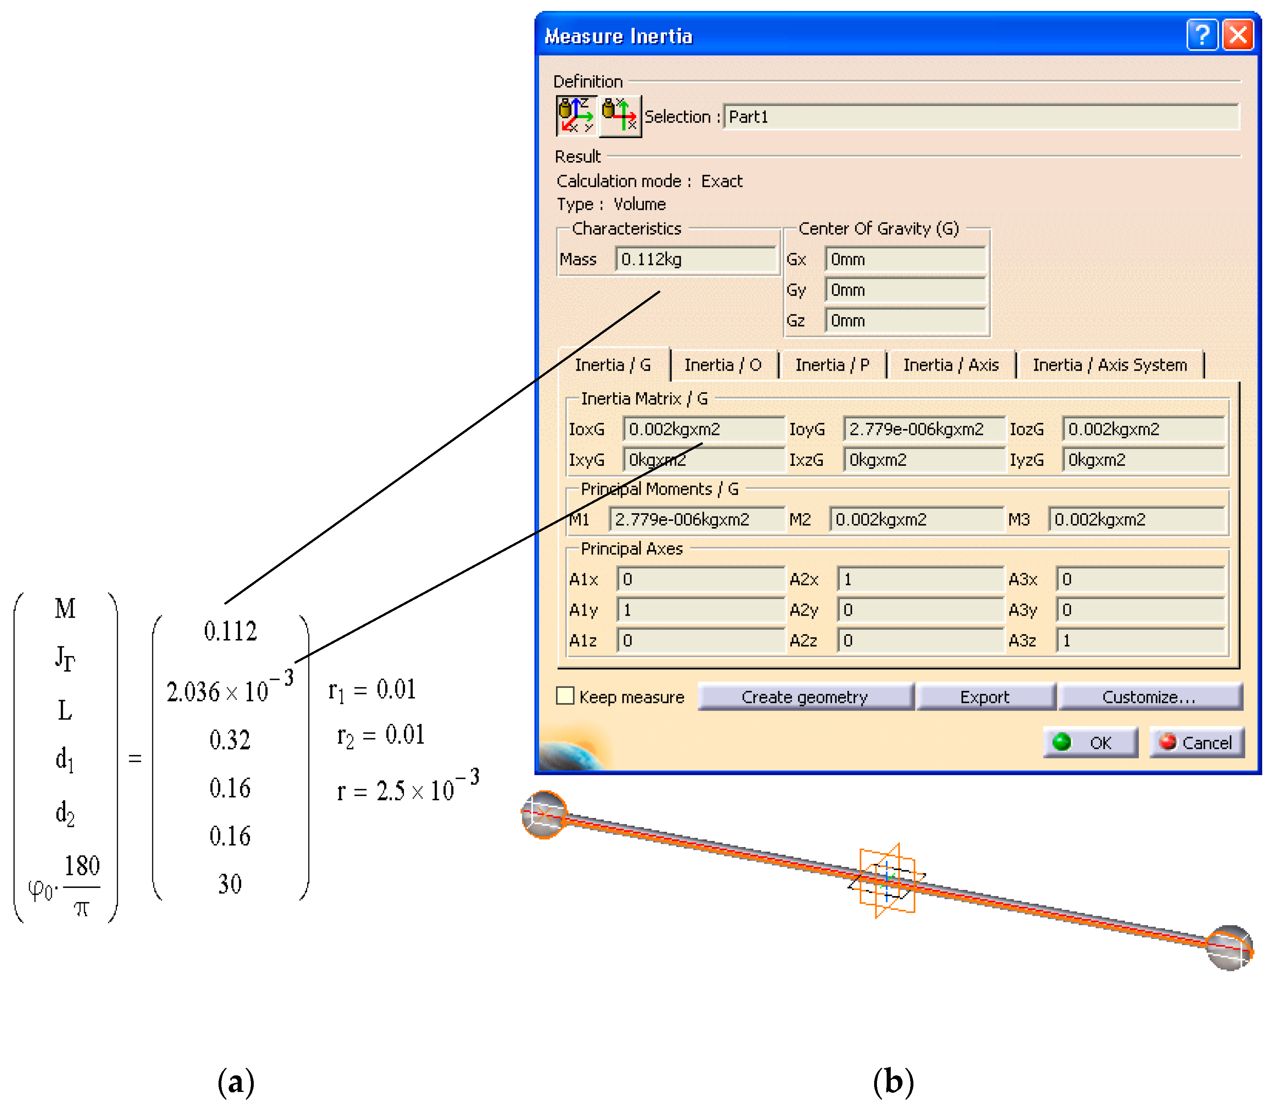
Task: Select the Measure Inertia 2D icon
Action: coord(620,116)
